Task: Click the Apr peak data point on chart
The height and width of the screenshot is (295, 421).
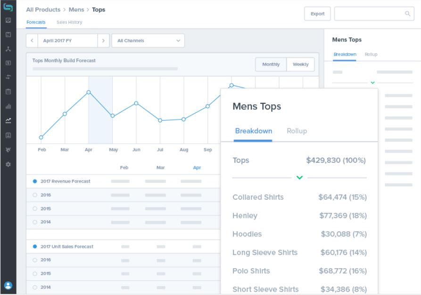Action: tap(89, 92)
